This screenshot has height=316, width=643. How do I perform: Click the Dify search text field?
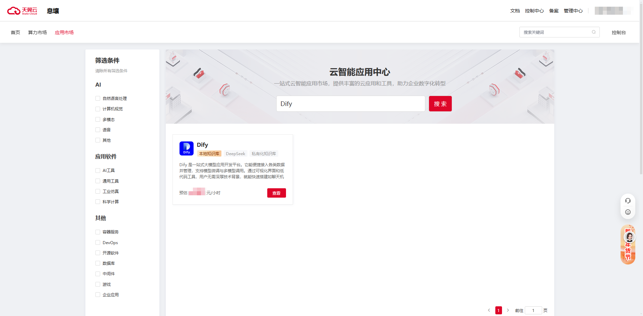click(x=351, y=104)
